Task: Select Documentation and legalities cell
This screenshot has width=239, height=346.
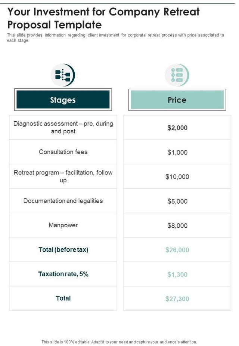Action: pos(63,201)
